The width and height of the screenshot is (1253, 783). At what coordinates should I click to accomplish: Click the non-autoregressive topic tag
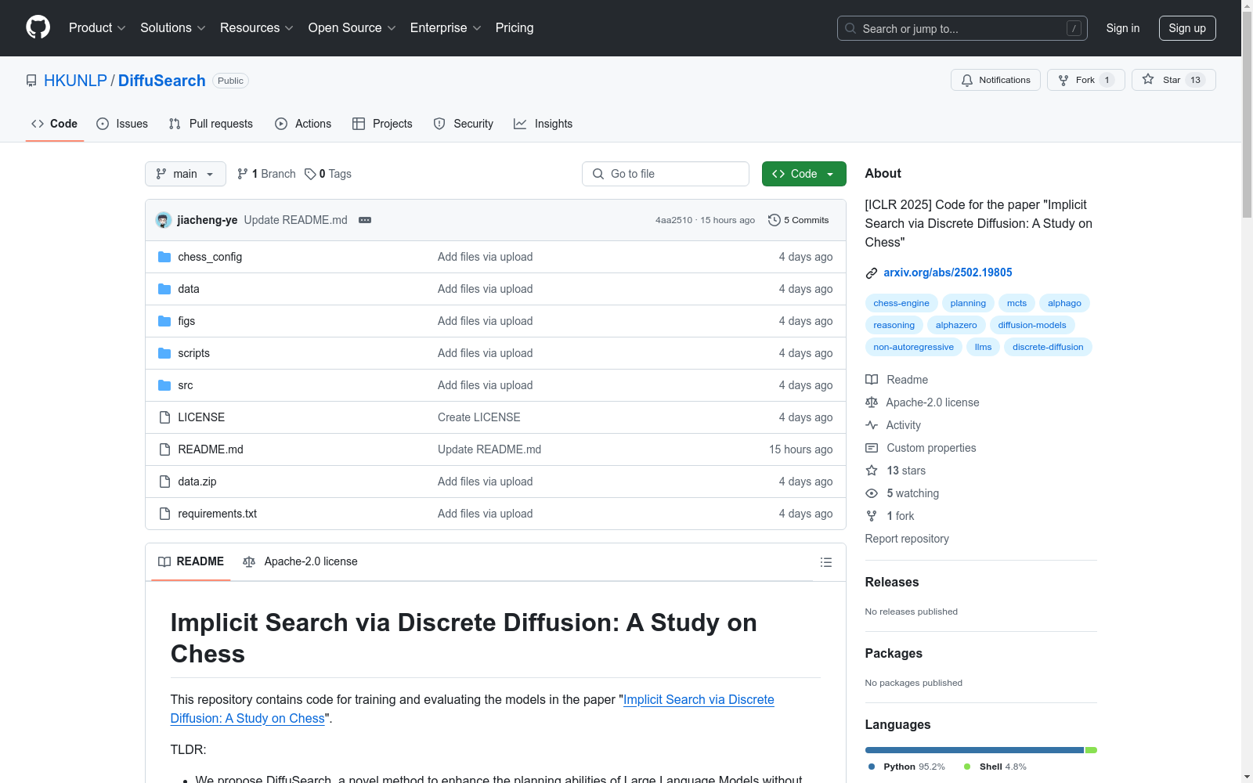point(913,347)
